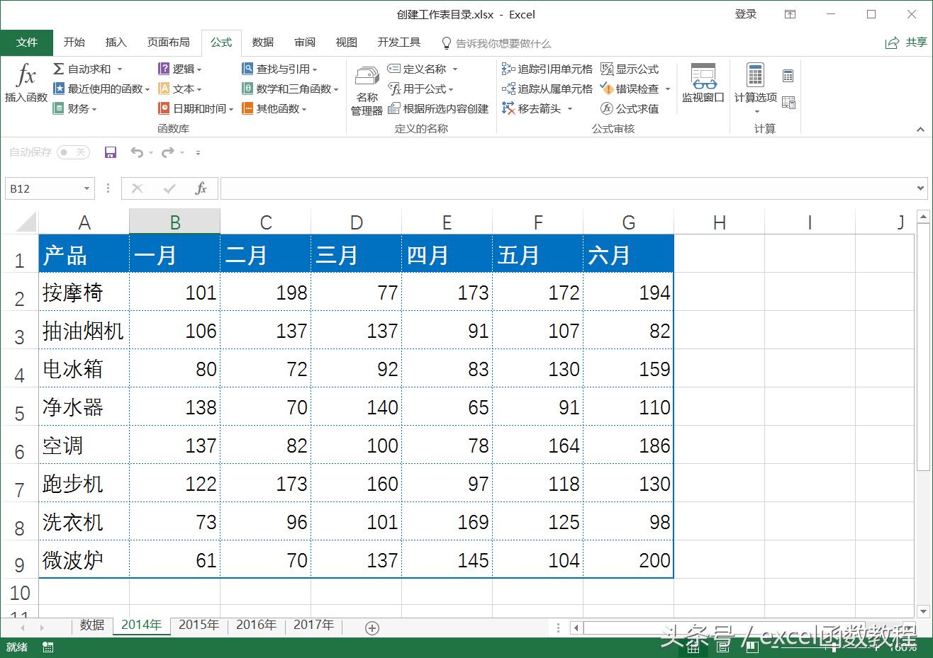Click the 共享 (Share) button

906,42
